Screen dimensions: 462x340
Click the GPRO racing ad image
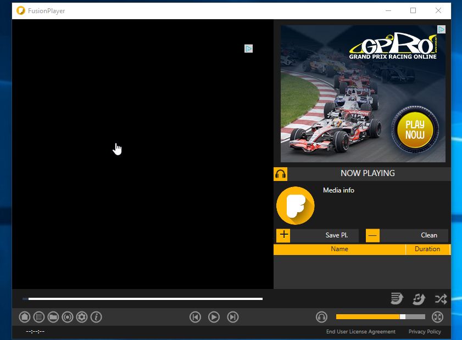tap(363, 94)
